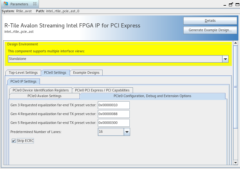Click Generate Example Design button
Viewport: 240px width, 169px height.
pyautogui.click(x=210, y=30)
